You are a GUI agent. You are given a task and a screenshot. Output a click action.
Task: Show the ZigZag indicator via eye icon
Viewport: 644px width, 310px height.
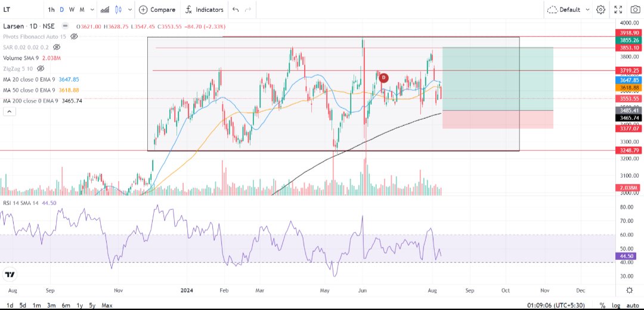click(41, 68)
